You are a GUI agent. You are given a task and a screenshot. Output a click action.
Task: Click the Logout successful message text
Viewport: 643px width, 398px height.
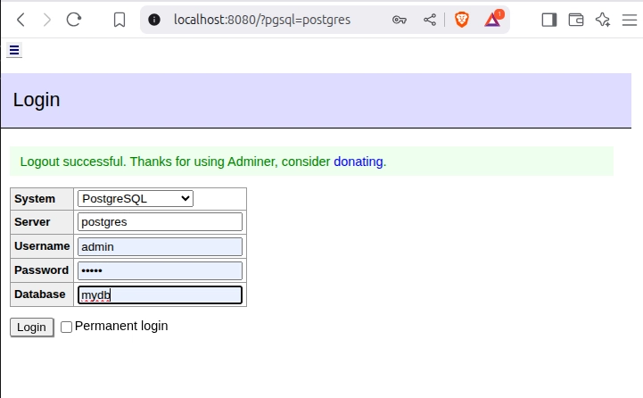203,162
